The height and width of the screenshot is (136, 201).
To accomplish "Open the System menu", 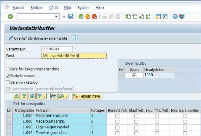I will click(x=83, y=8).
